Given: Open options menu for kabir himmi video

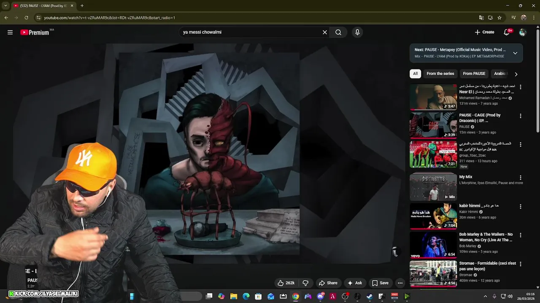Looking at the screenshot, I should [x=520, y=206].
